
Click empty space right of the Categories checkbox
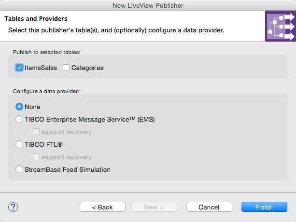click(193, 68)
